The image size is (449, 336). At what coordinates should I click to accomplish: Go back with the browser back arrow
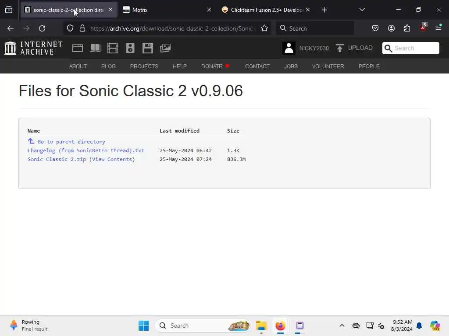[x=11, y=28]
